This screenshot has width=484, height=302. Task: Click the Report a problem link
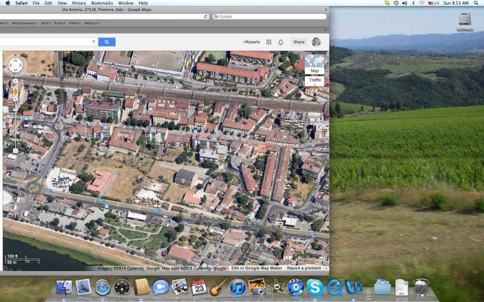(304, 268)
